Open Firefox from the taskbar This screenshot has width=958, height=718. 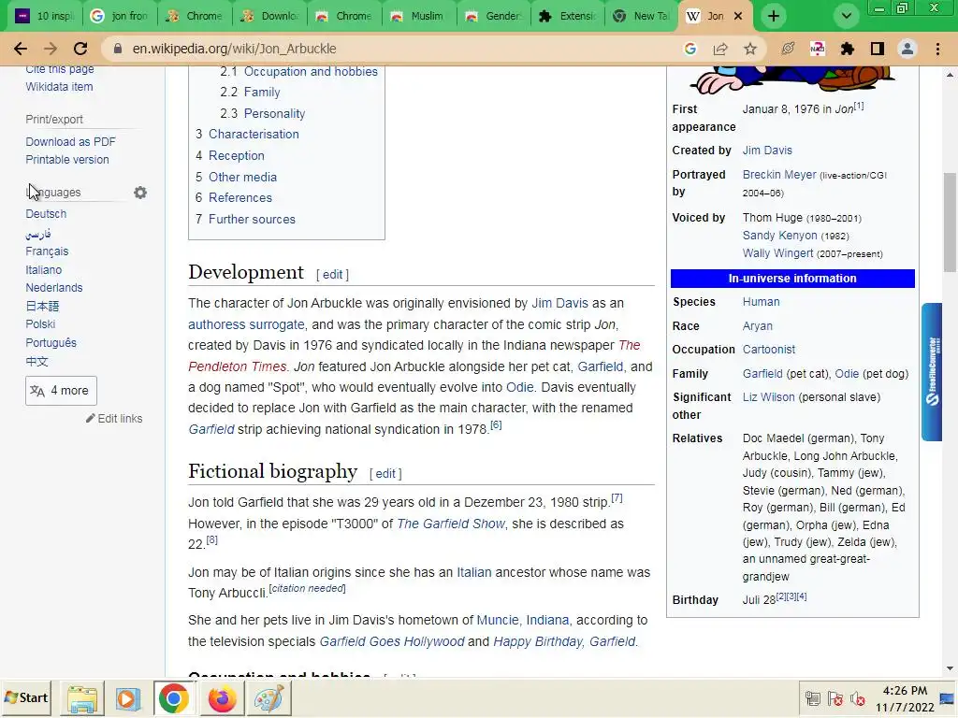pos(221,698)
